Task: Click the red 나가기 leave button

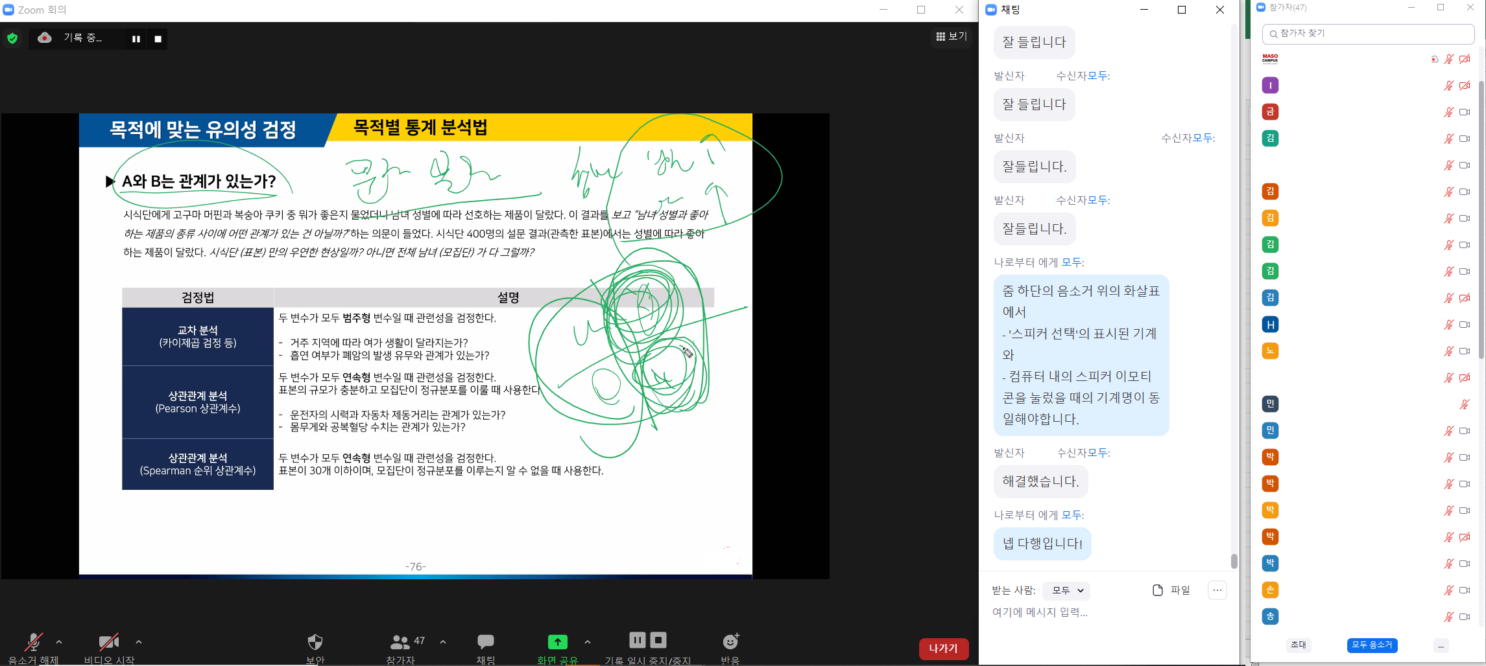Action: click(x=943, y=649)
